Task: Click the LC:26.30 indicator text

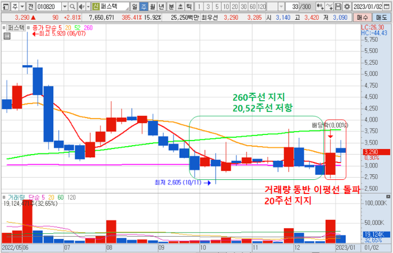Action: [372, 28]
